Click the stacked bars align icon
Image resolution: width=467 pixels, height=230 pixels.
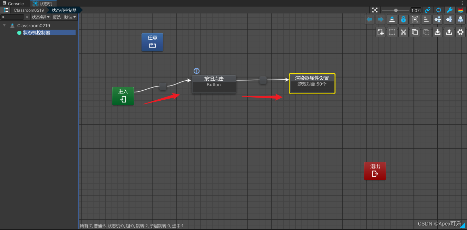pos(426,19)
